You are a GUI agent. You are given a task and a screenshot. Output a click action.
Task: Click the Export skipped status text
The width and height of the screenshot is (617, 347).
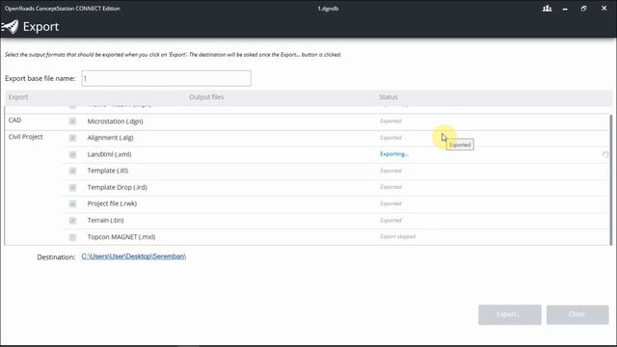click(x=398, y=236)
